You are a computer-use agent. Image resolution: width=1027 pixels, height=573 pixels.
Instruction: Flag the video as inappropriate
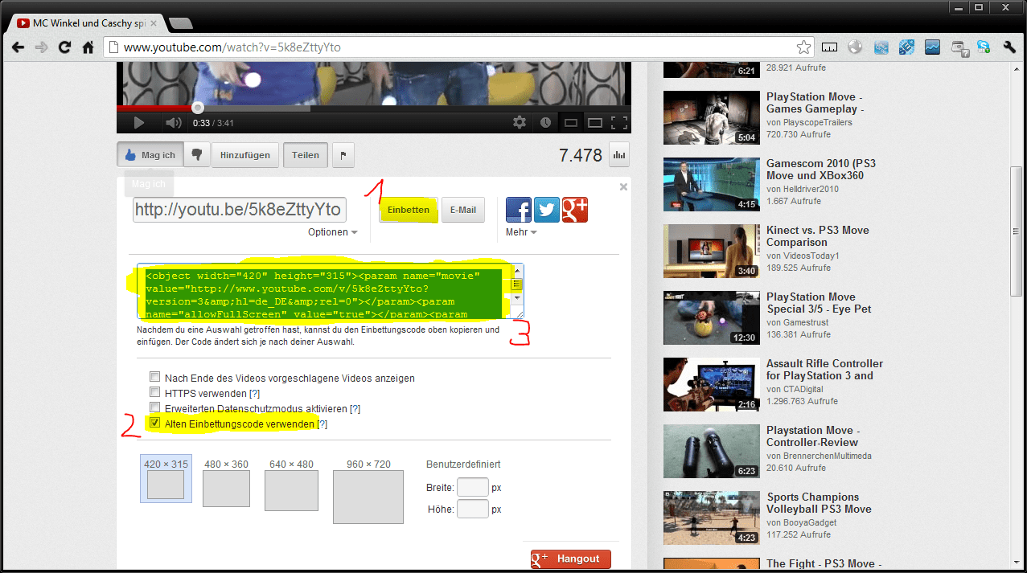(343, 155)
